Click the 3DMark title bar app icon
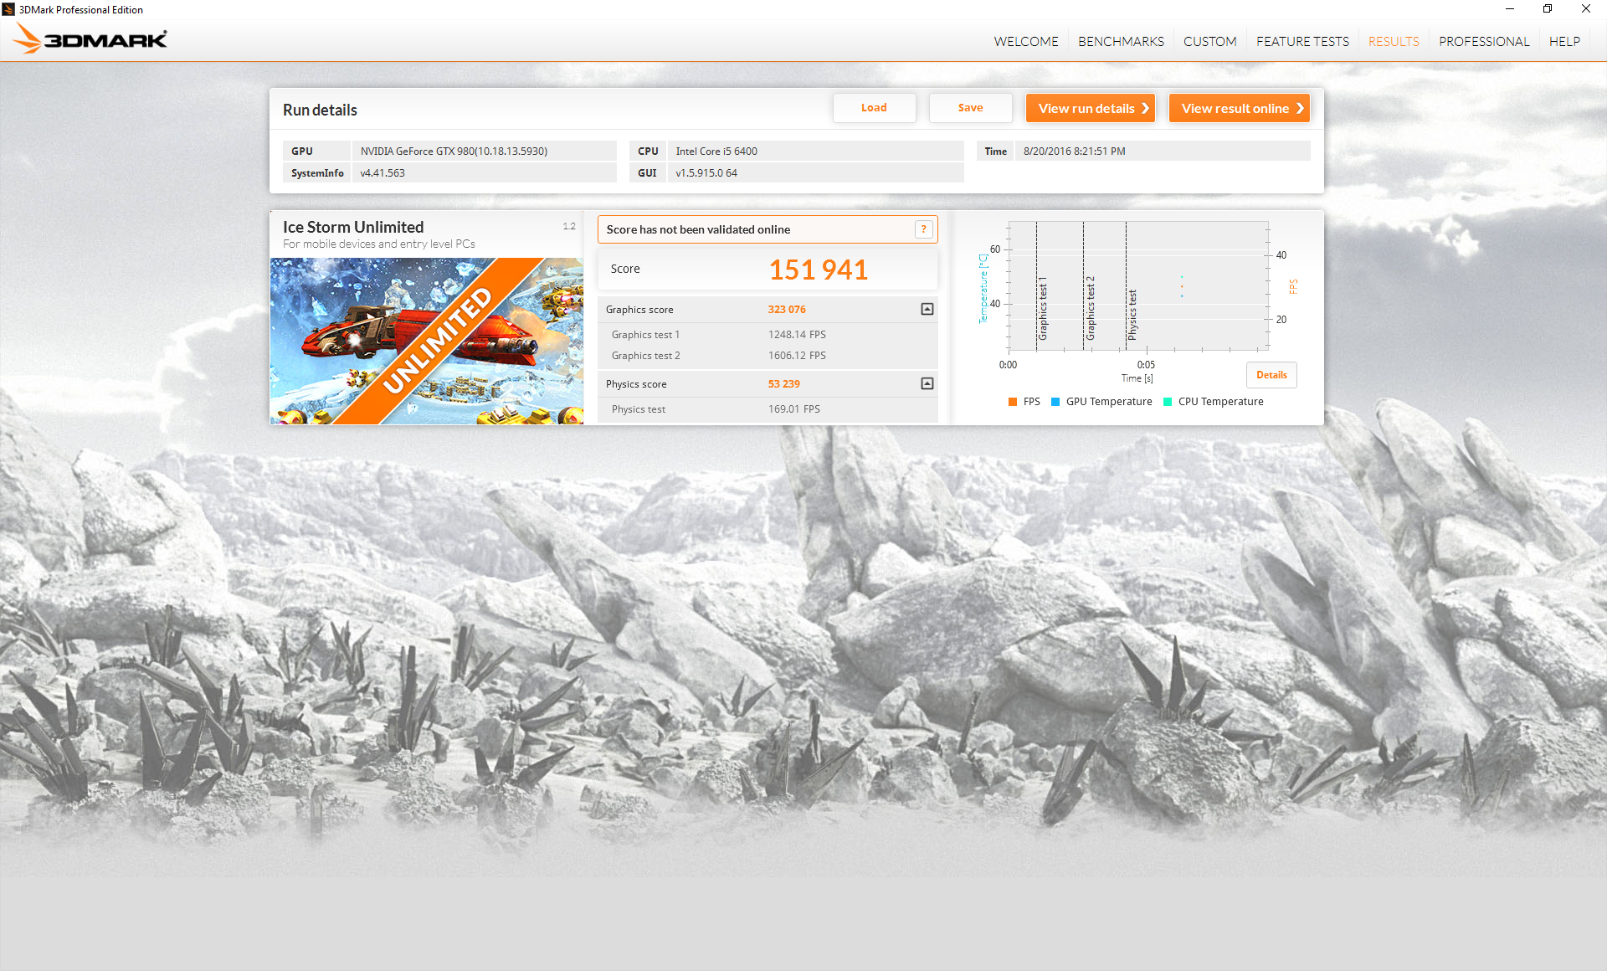Screen dimensions: 1607x971 click(x=8, y=9)
